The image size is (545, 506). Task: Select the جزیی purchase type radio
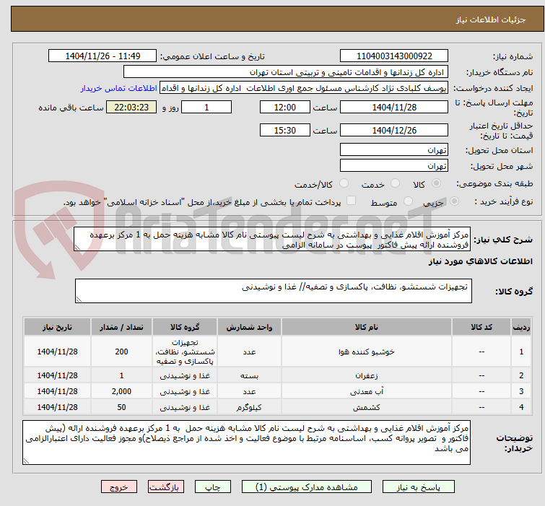click(x=454, y=201)
